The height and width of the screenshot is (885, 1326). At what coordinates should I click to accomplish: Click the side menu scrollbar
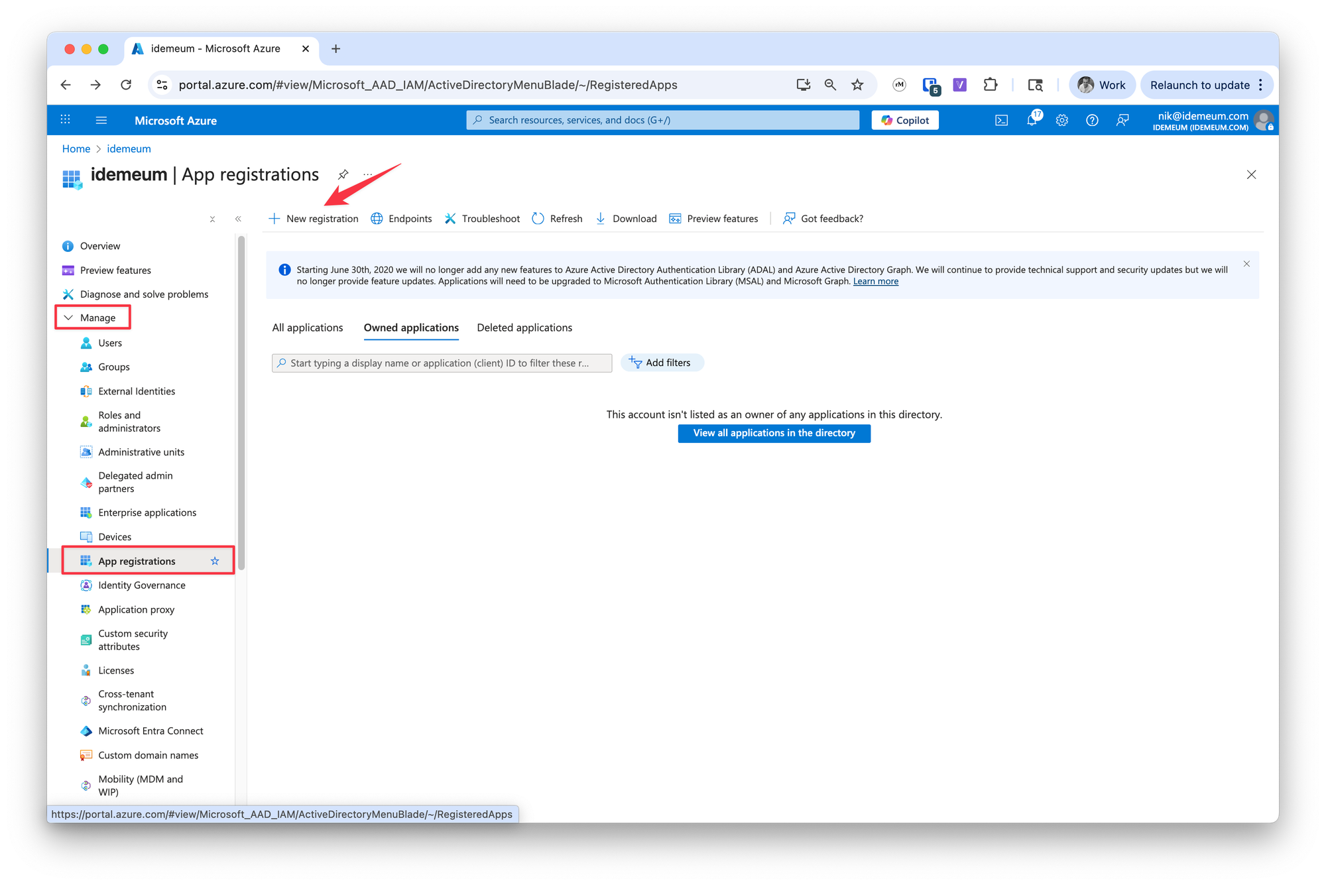click(241, 402)
